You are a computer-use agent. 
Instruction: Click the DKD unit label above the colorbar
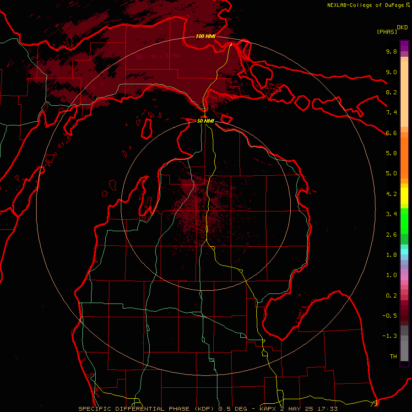click(402, 27)
